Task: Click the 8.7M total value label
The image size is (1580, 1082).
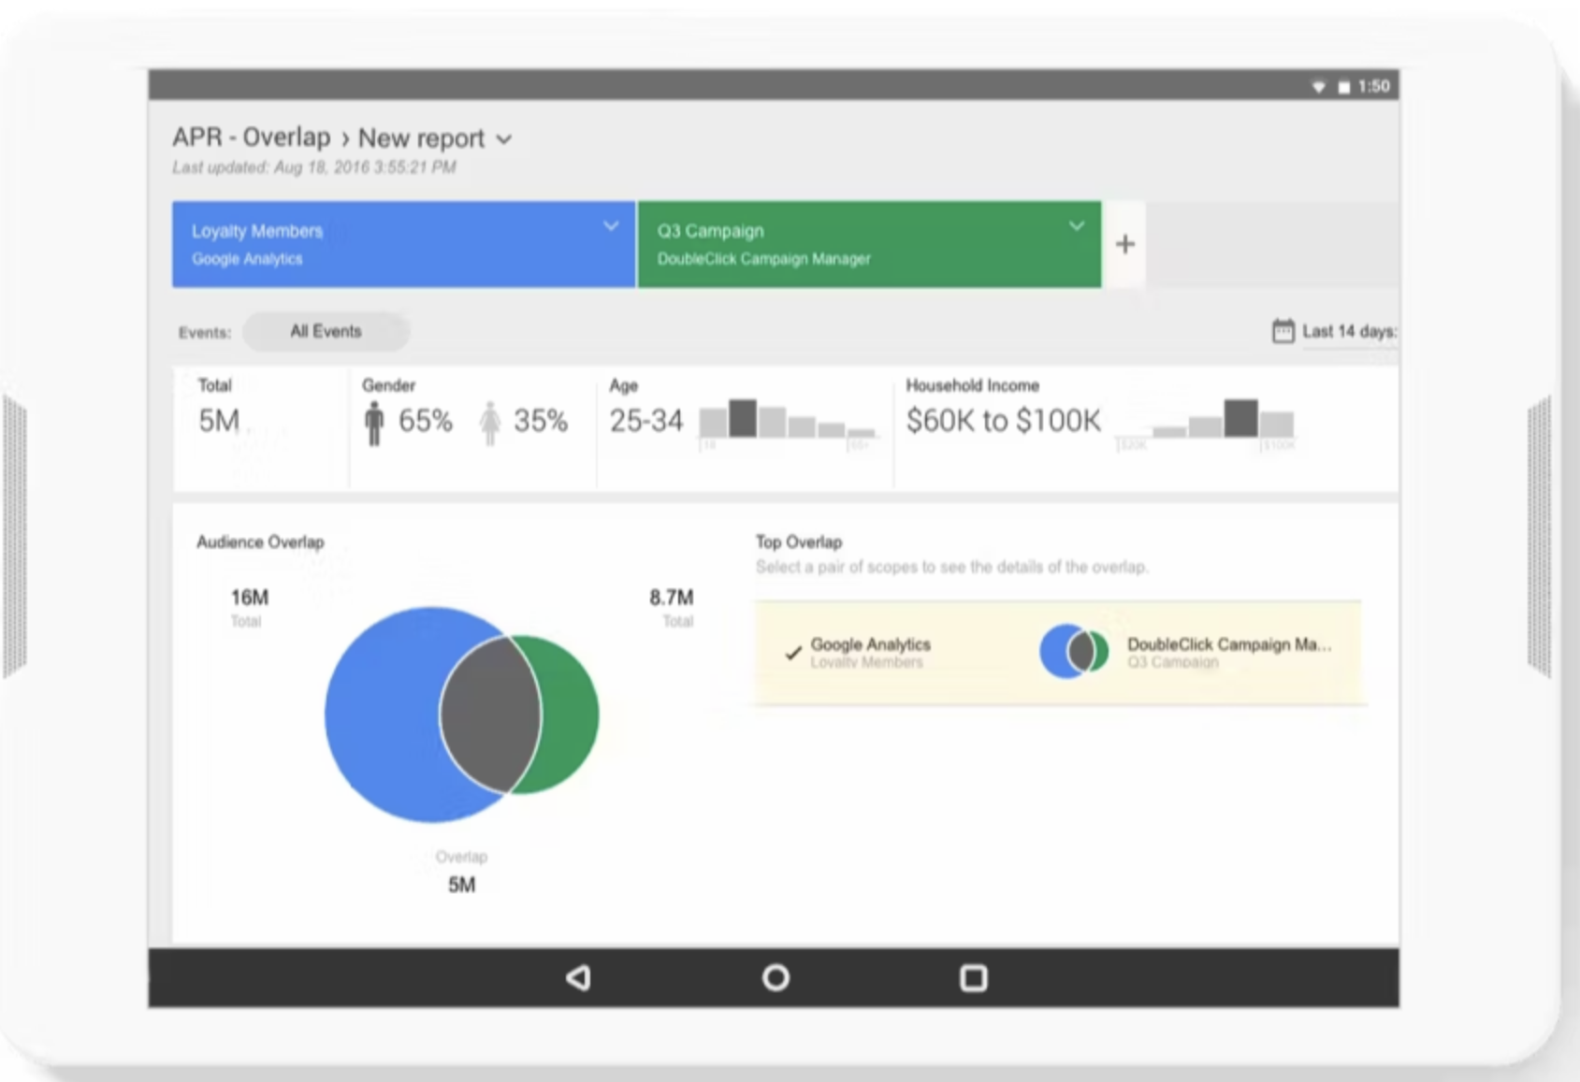Action: (671, 598)
